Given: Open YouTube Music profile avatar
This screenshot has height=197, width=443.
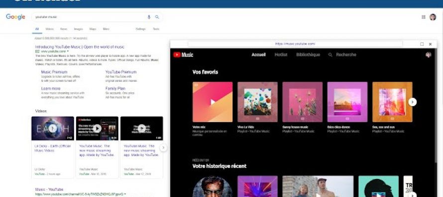Looking at the screenshot, I should [x=428, y=55].
